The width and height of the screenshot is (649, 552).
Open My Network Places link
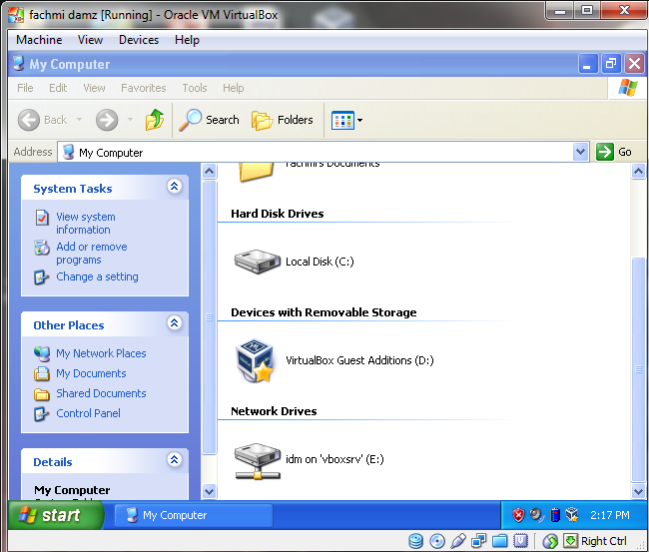click(101, 353)
